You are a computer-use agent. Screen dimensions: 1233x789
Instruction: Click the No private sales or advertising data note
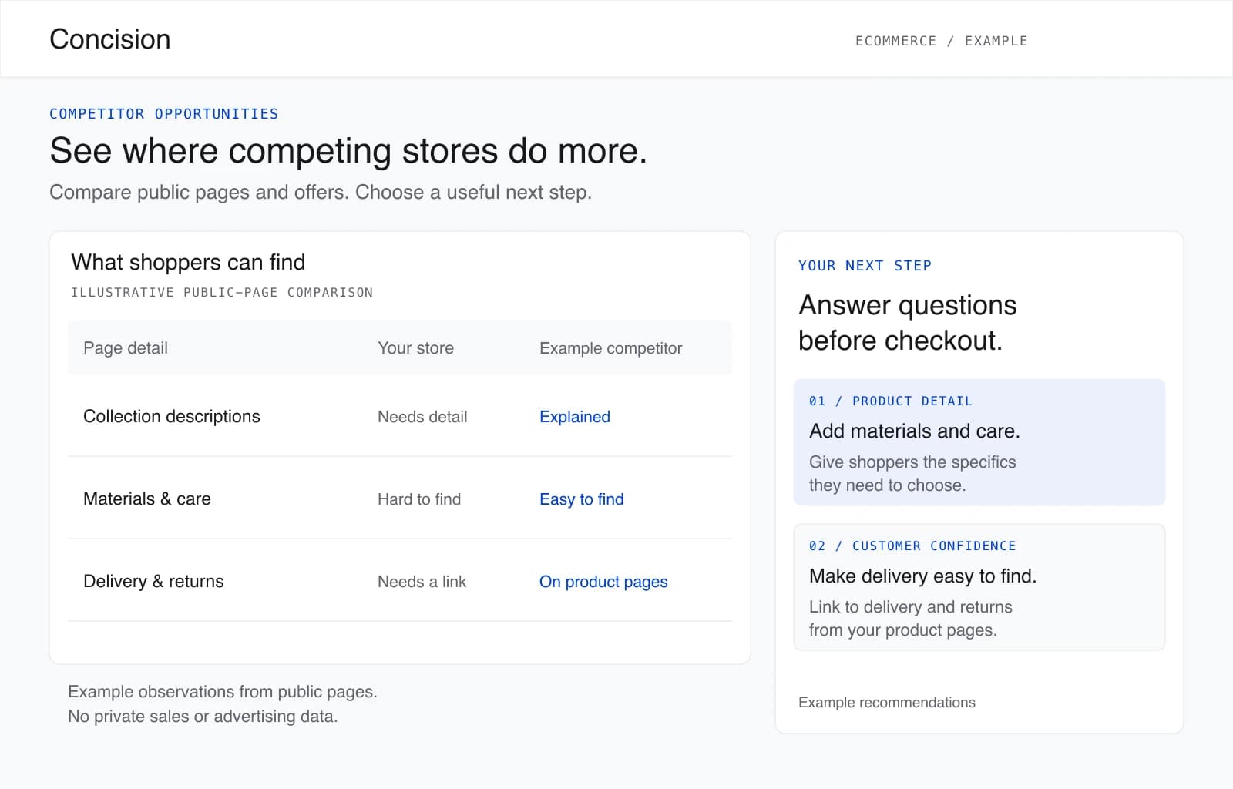point(203,717)
